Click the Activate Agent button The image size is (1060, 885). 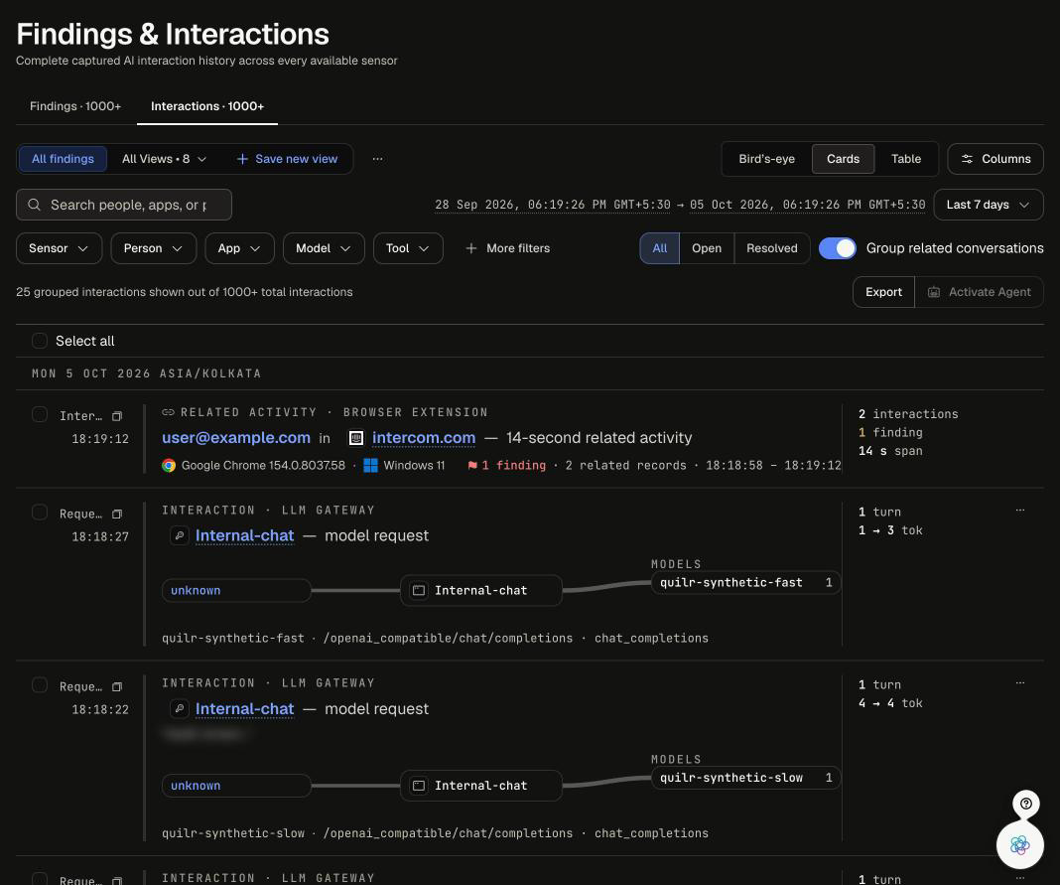[x=979, y=292]
